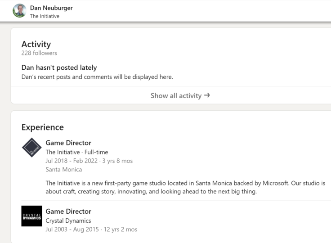Open Game Director role at The Initiative
331x243 pixels.
point(68,143)
